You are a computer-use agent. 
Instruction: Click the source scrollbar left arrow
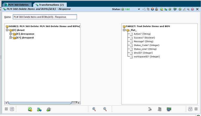coord(6,103)
